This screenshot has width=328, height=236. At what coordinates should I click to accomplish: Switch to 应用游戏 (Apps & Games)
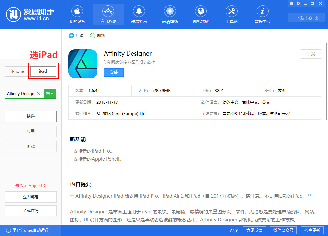(108, 14)
